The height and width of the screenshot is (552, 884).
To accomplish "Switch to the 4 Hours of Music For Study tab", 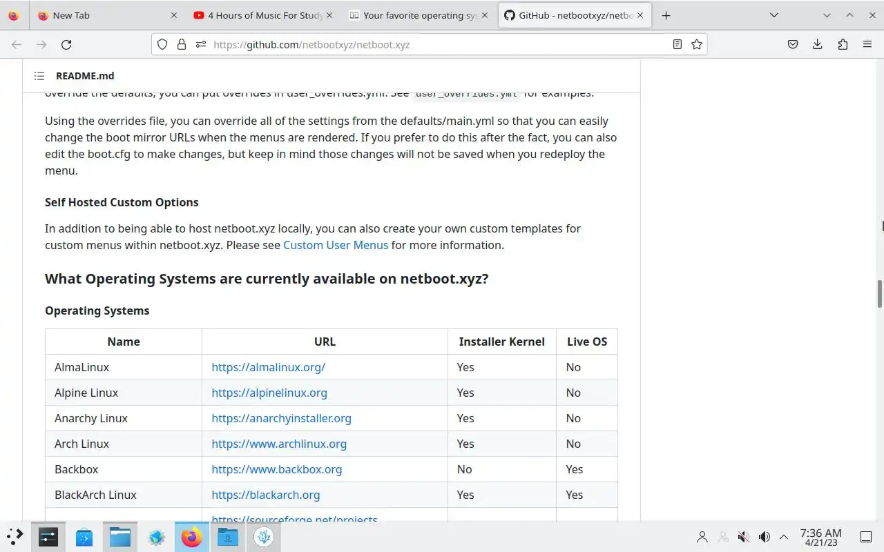I will pyautogui.click(x=263, y=15).
